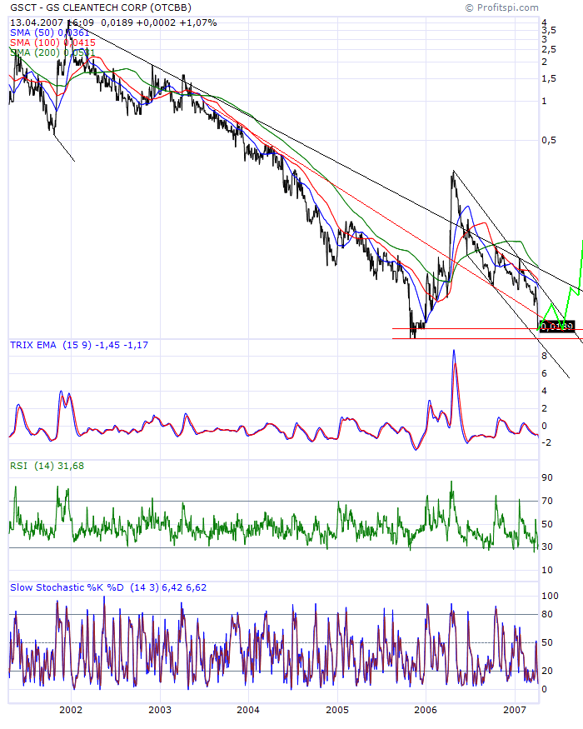This screenshot has width=583, height=729.
Task: Click the 6 value on TRIX axis
Action: (545, 374)
